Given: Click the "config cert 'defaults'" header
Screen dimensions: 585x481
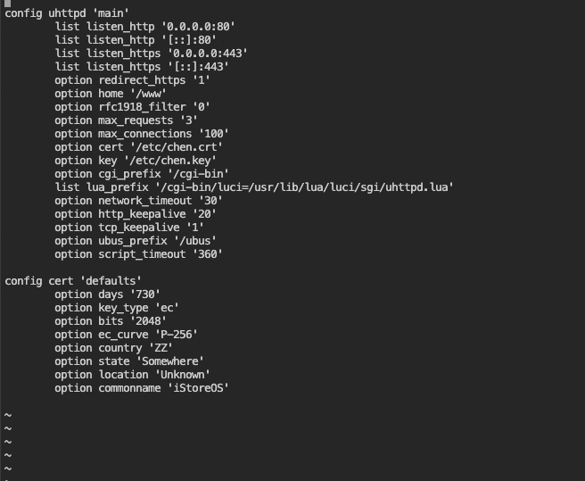Looking at the screenshot, I should (x=73, y=280).
